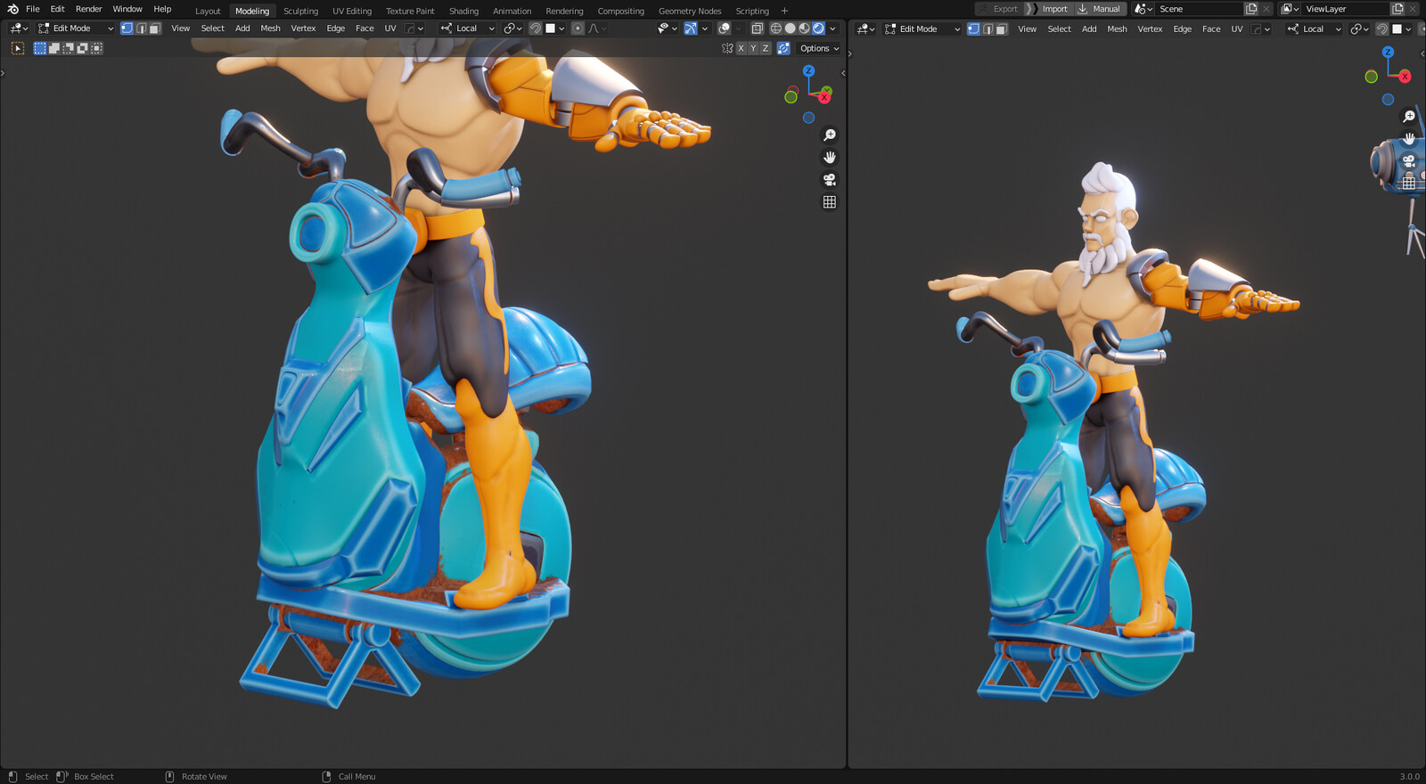
Task: Click the Export button
Action: click(x=999, y=9)
